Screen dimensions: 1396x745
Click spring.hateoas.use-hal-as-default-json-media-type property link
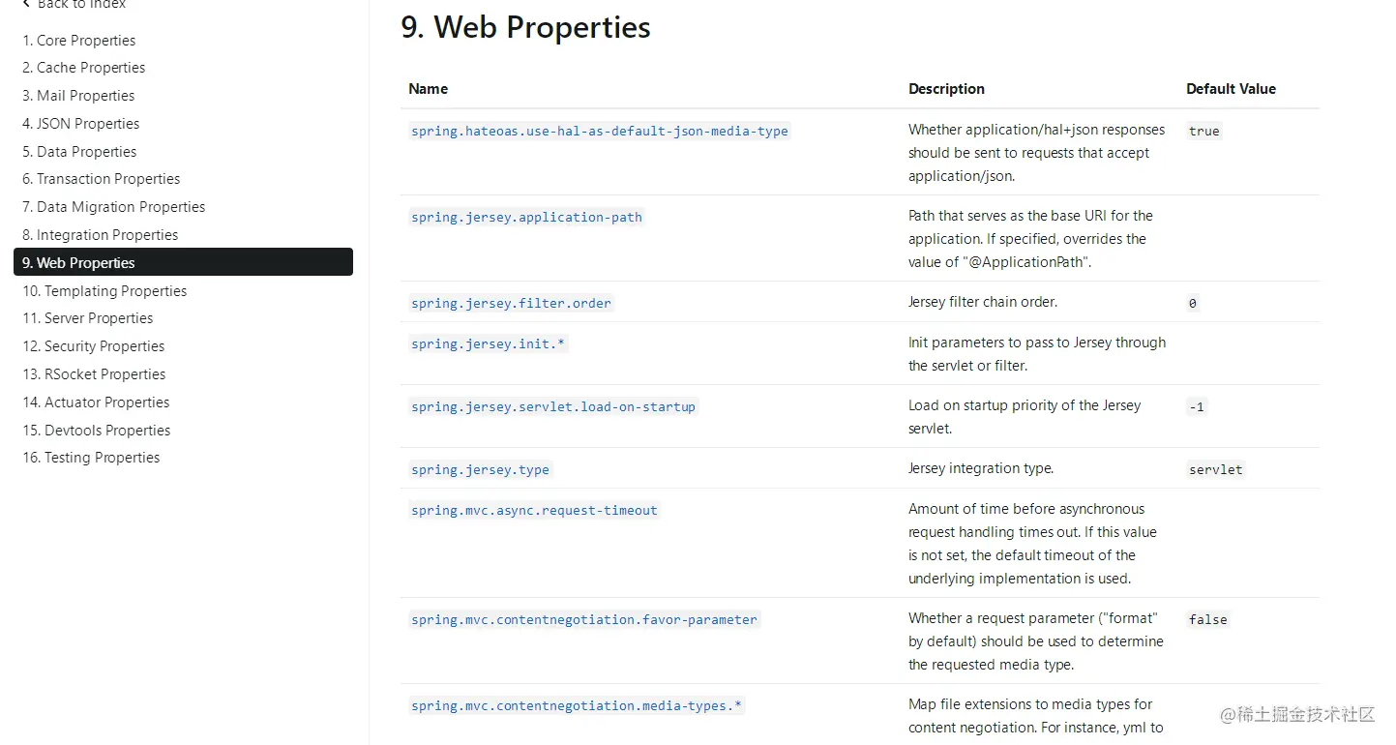[x=600, y=131]
